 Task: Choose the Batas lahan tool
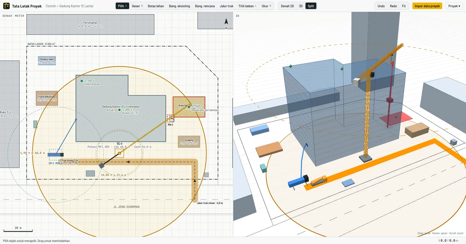(x=156, y=6)
